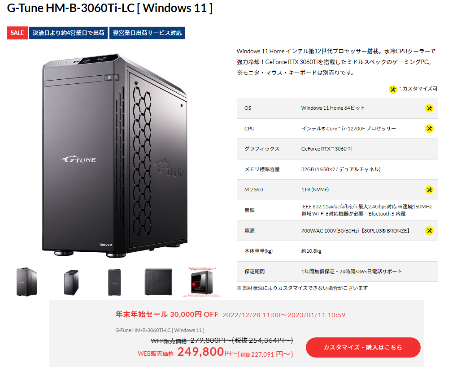Click the G-Tune HM-B-3060Ti-LC page title

point(110,8)
